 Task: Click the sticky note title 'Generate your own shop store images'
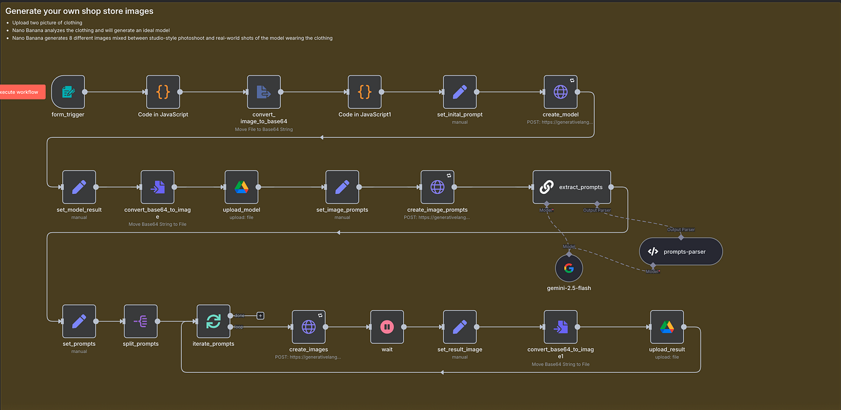point(79,11)
